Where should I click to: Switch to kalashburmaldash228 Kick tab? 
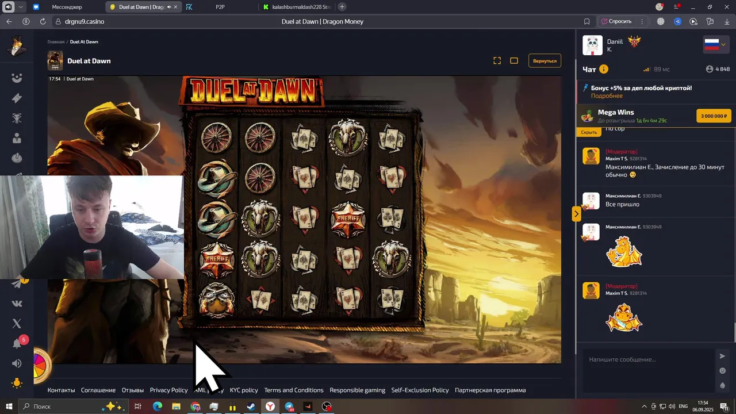tap(297, 7)
